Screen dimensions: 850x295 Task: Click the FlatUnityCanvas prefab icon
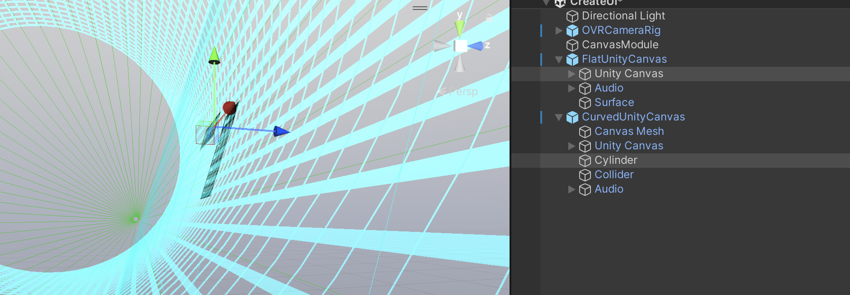tap(572, 60)
